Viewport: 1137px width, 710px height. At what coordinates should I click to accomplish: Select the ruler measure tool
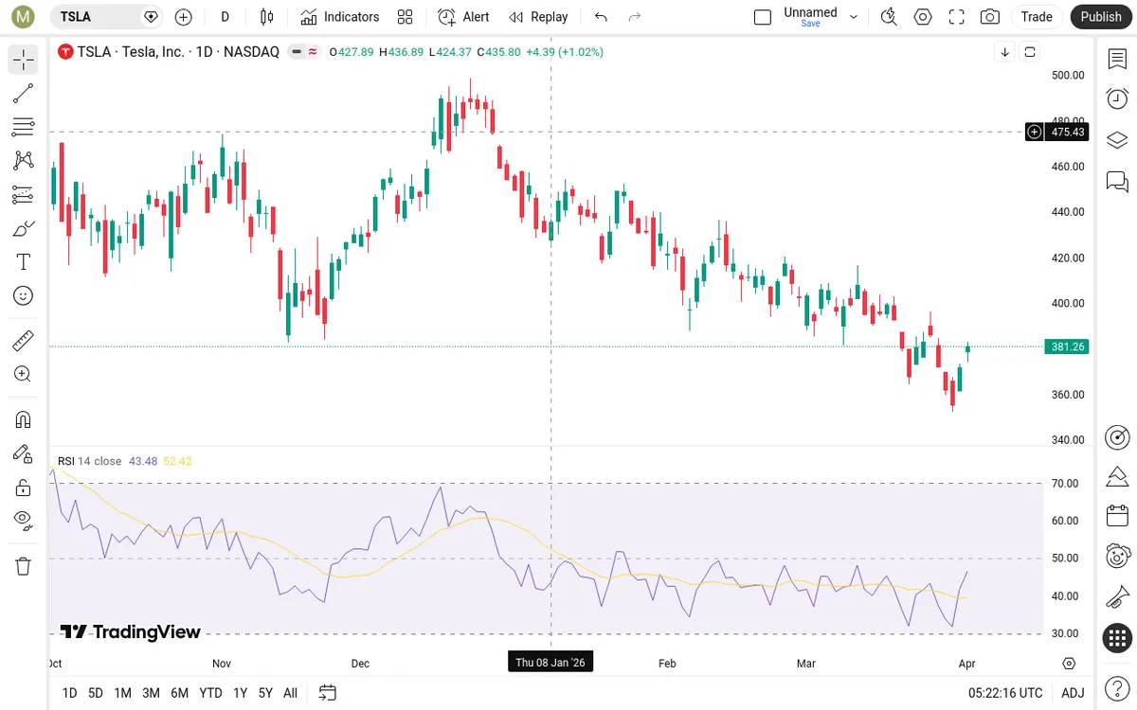pos(24,341)
